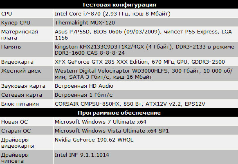Screen dimensions: 238x164
Task: Select the Nvidia GeForce 190.62 WHQL text
Action: click(x=94, y=140)
